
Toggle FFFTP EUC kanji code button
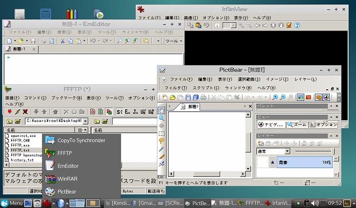tap(127, 111)
